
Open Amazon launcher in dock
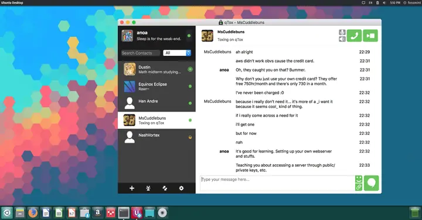click(98, 213)
